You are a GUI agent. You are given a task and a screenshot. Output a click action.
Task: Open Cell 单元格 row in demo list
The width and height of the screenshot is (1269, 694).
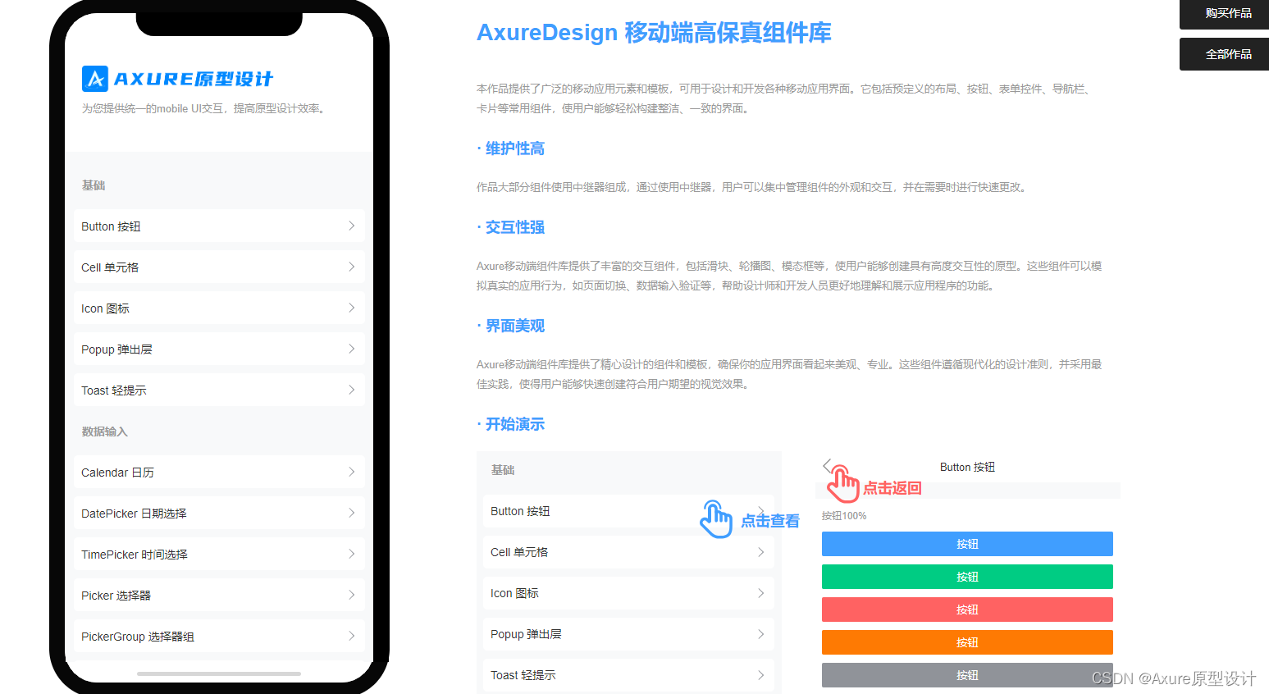pyautogui.click(x=628, y=552)
